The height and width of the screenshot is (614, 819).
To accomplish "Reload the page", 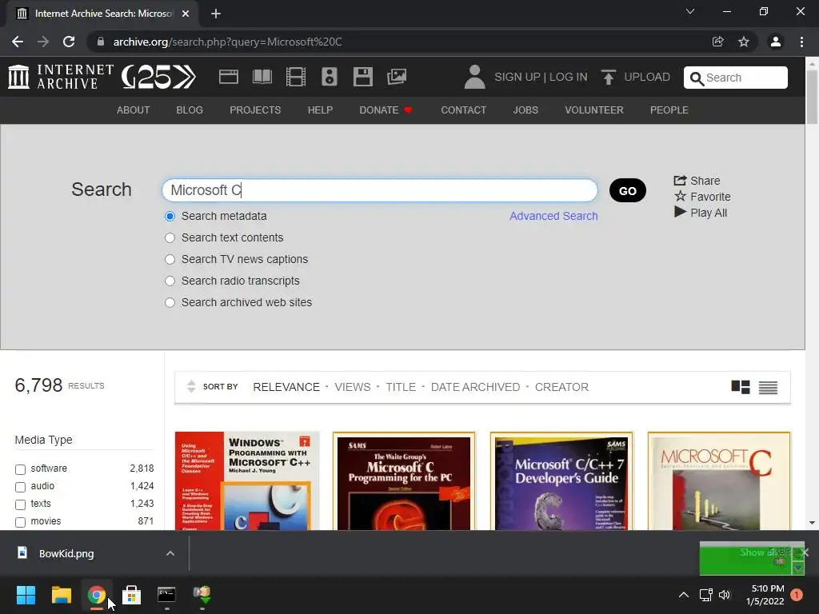I will 69,42.
